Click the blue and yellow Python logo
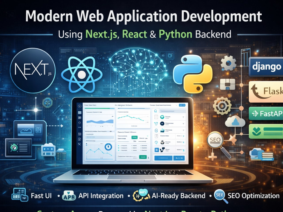 point(192,74)
